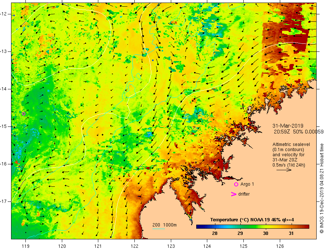Click the longitude label 123

point(171,246)
